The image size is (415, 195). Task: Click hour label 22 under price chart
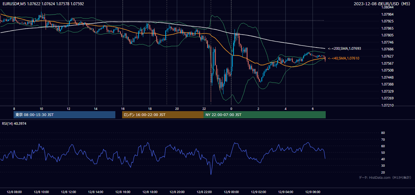(x=204, y=109)
